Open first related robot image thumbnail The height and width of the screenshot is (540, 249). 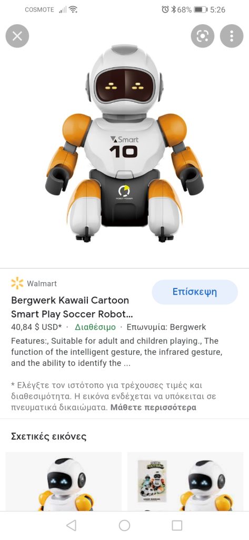(64, 481)
